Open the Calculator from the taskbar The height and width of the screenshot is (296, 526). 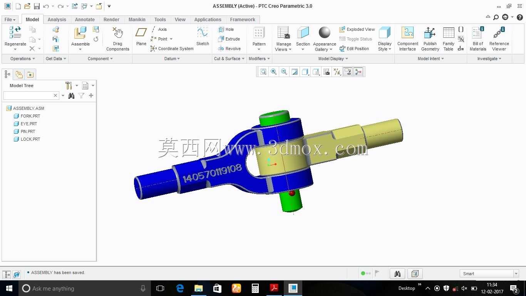[x=255, y=288]
